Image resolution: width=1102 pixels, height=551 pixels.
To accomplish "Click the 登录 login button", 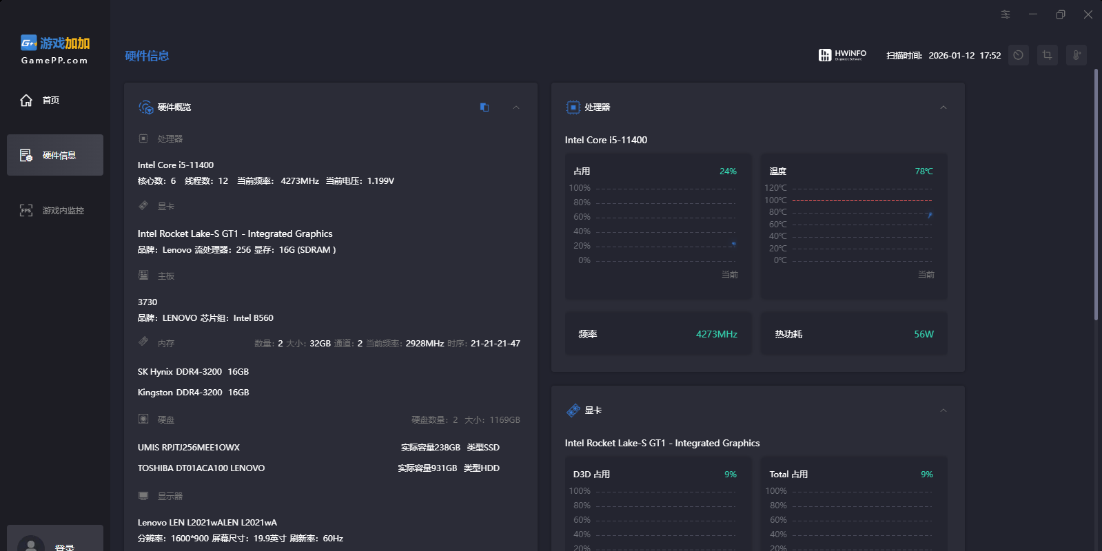I will coord(65,547).
